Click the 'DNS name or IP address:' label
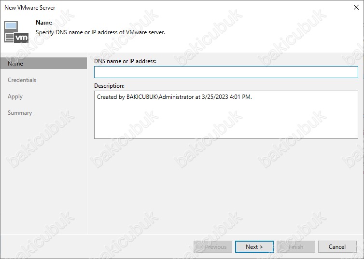The image size is (364, 259). pyautogui.click(x=125, y=61)
